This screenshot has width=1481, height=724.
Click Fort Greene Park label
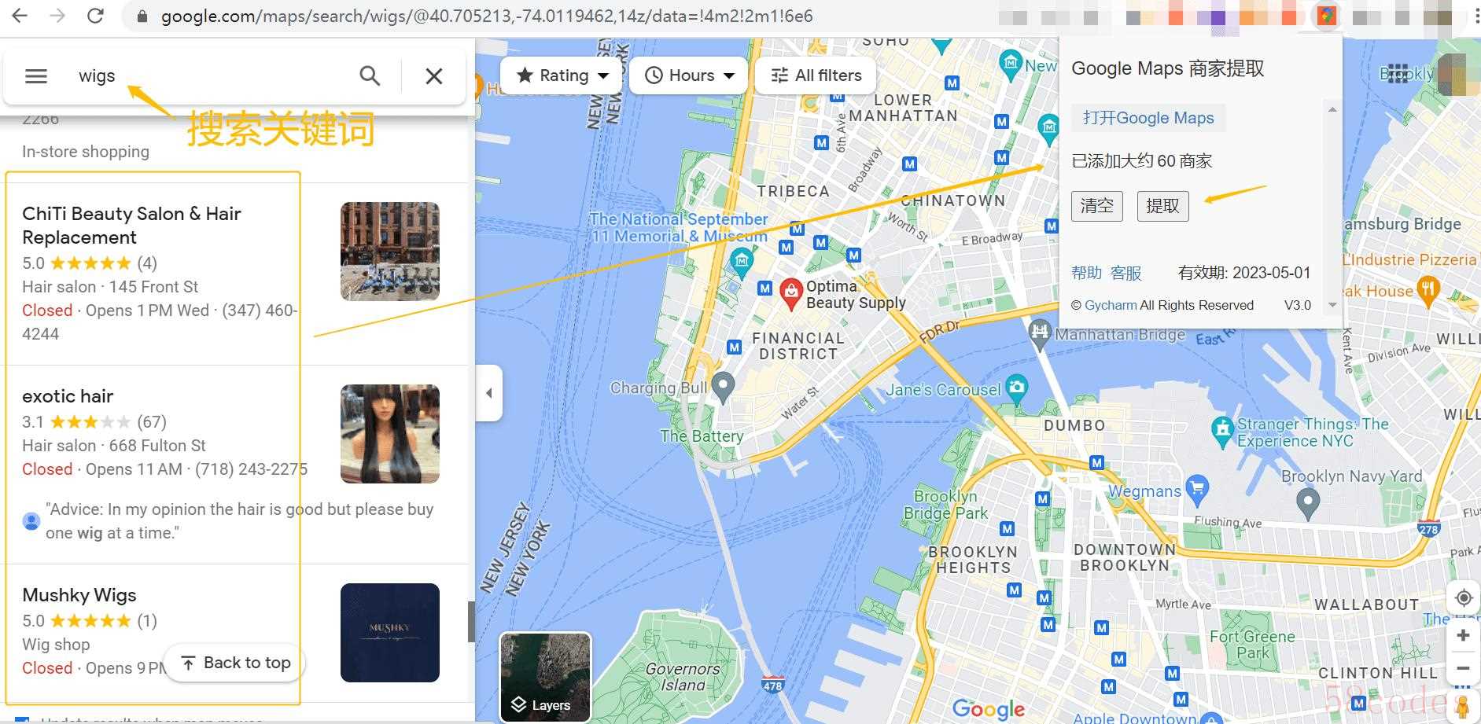click(x=1252, y=645)
